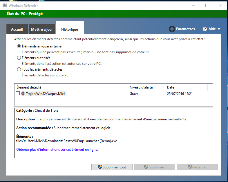Switch to the Accueil tab
The height and width of the screenshot is (182, 228).
point(17,30)
